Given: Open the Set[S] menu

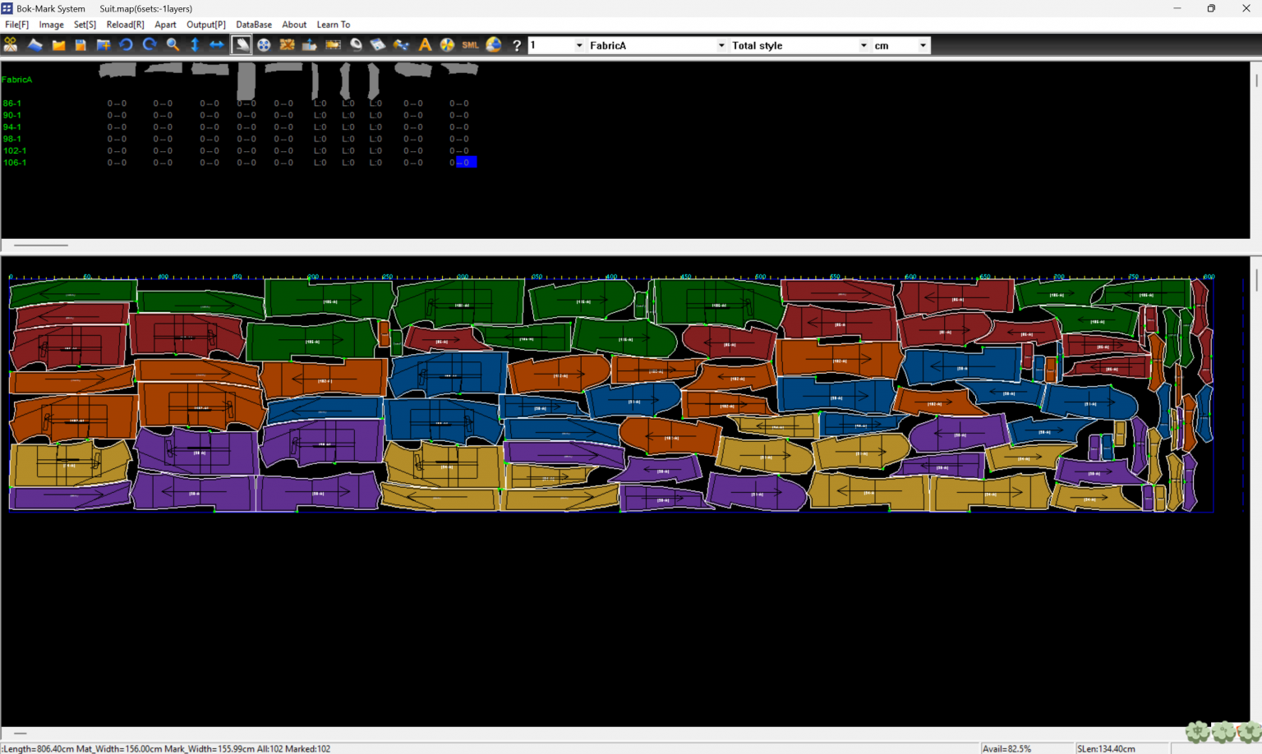Looking at the screenshot, I should click(x=85, y=25).
